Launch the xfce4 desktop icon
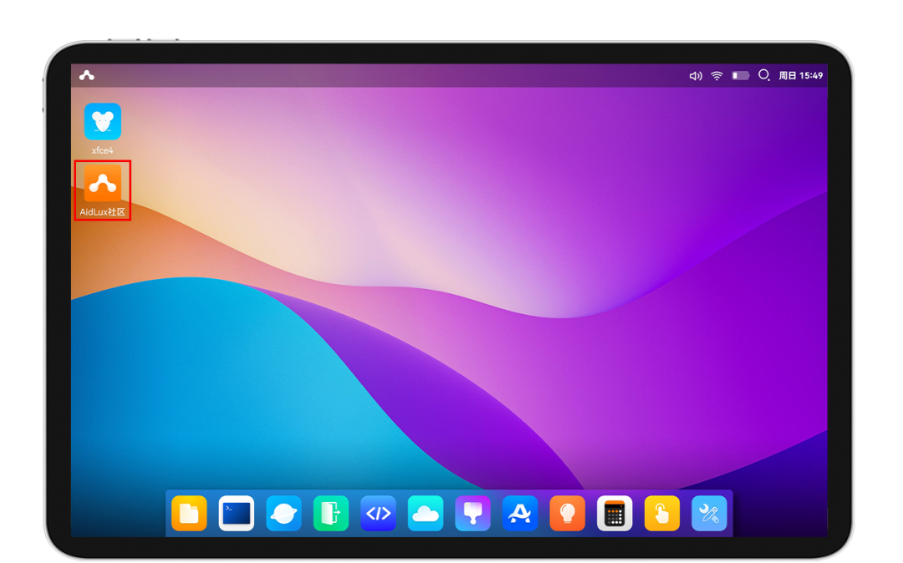 103,122
